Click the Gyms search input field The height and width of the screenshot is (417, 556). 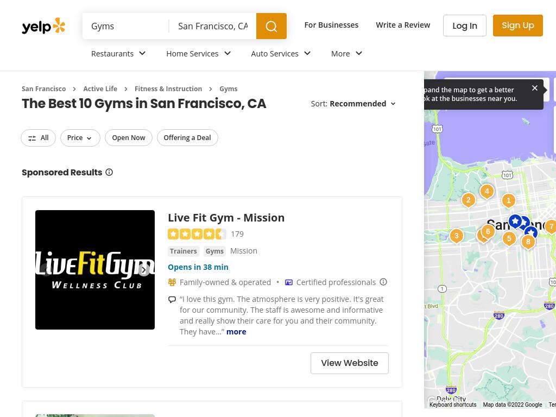(126, 26)
